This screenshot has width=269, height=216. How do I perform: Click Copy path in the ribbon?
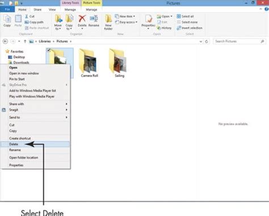point(34,22)
